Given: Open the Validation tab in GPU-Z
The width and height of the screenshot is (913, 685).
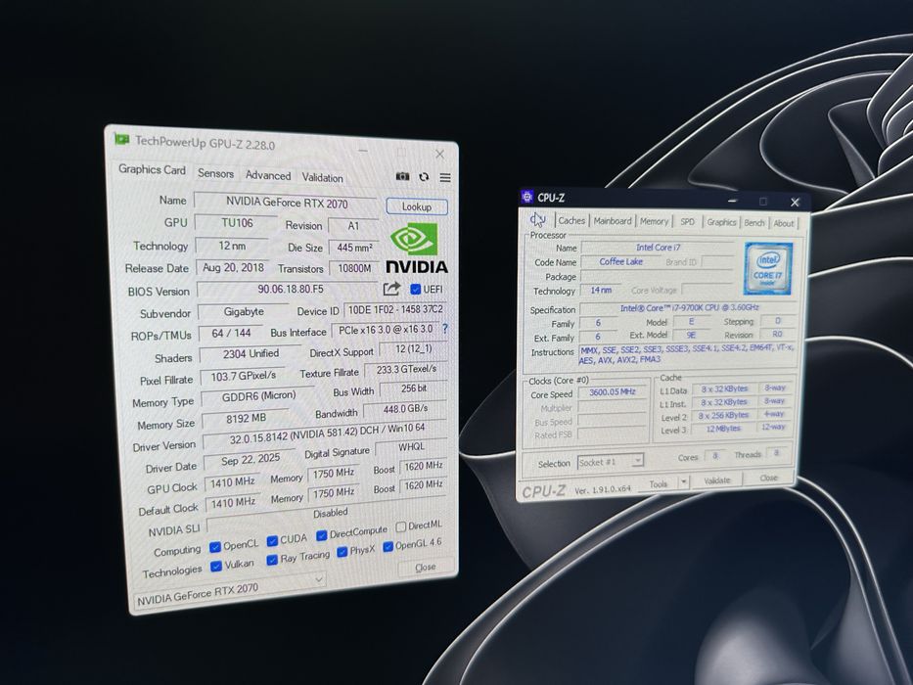Looking at the screenshot, I should pos(322,178).
